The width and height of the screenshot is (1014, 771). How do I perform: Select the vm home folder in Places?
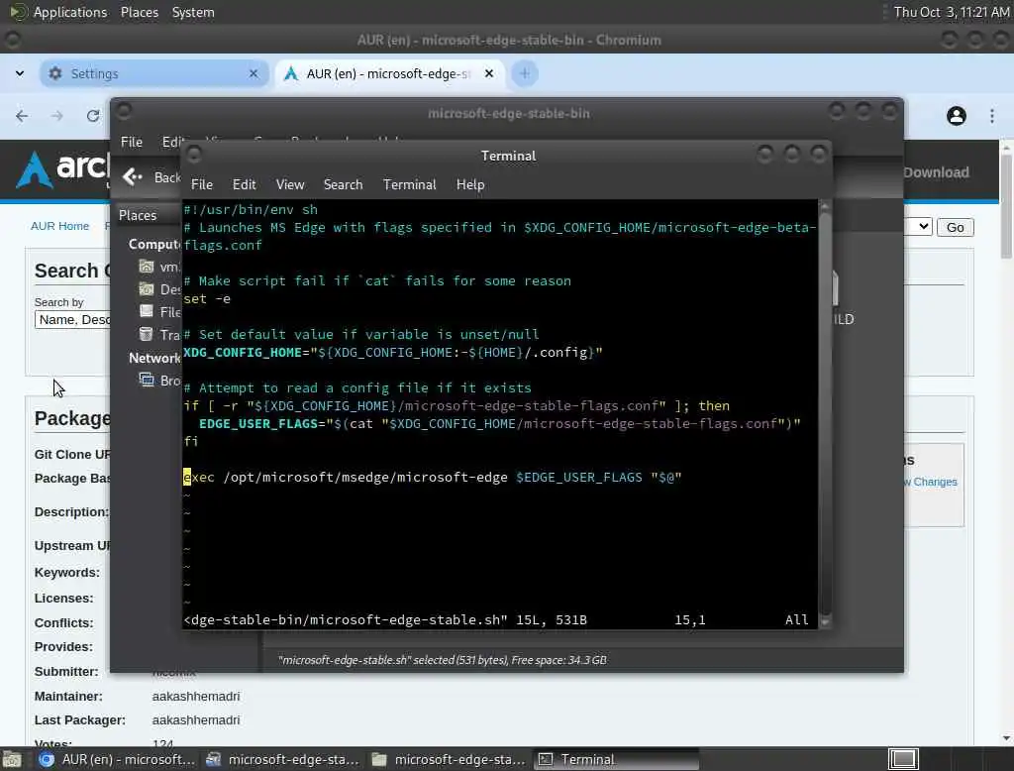(x=158, y=267)
